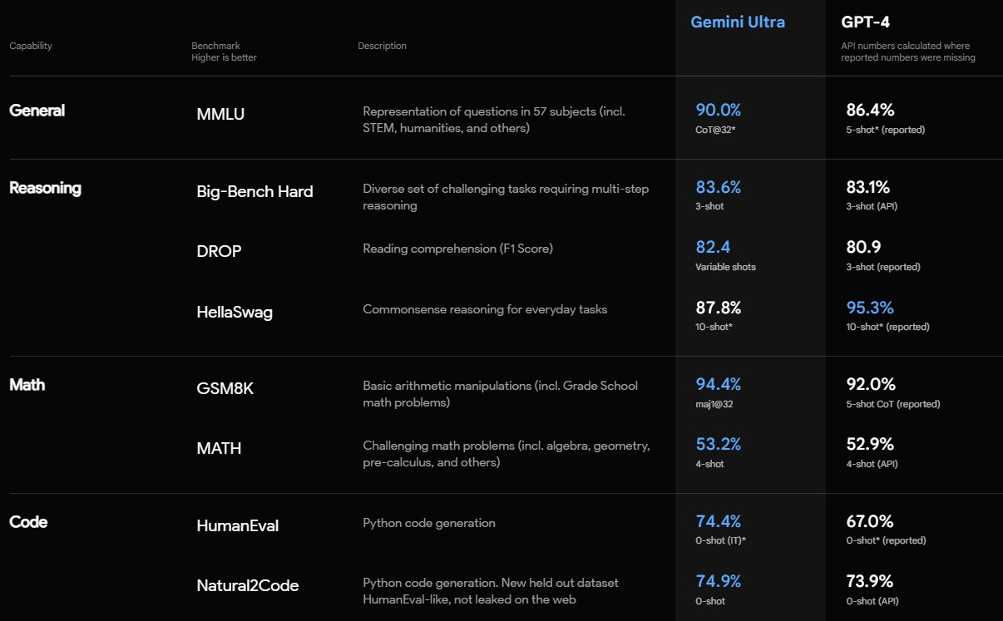Image resolution: width=1003 pixels, height=621 pixels.
Task: Click the 87.8% HellaSwag score
Action: [x=718, y=308]
